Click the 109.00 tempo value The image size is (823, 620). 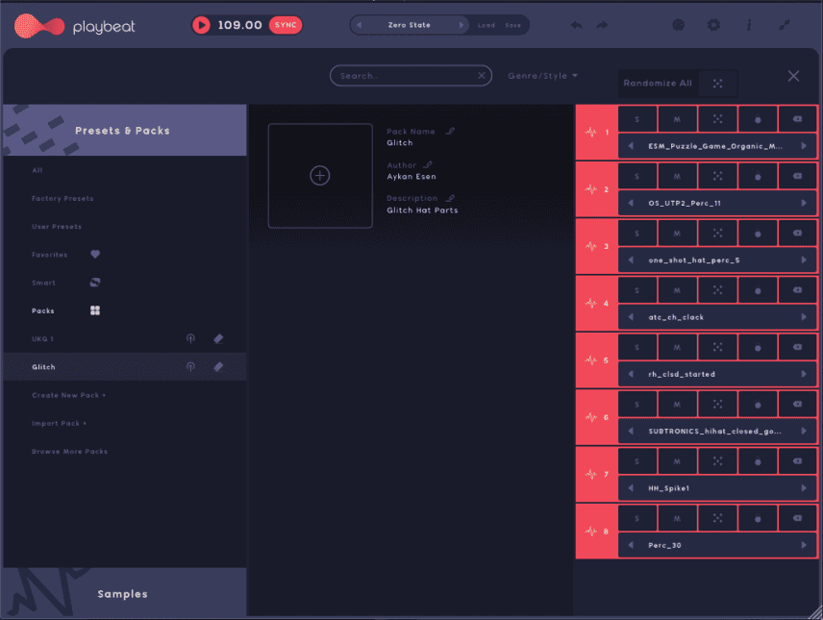pyautogui.click(x=239, y=25)
